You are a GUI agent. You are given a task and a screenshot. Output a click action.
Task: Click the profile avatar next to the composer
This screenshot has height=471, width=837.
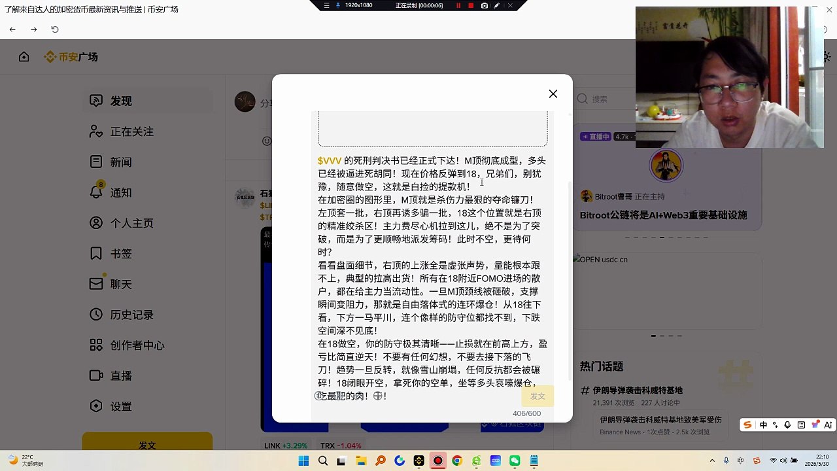point(245,102)
